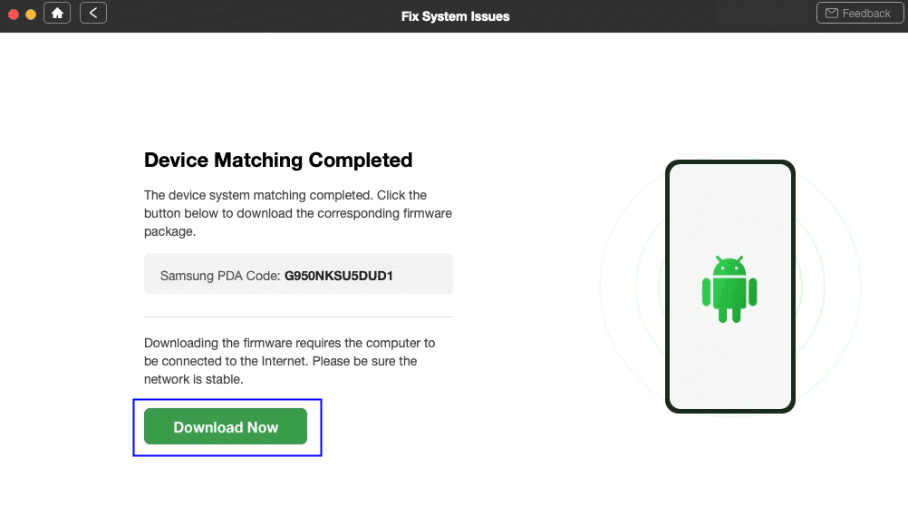Select the code G950NKSU5DUD1

(338, 275)
